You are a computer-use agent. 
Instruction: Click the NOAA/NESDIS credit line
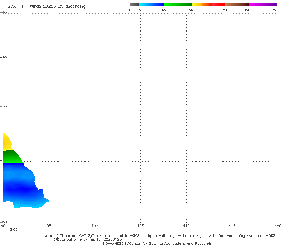tap(157, 244)
